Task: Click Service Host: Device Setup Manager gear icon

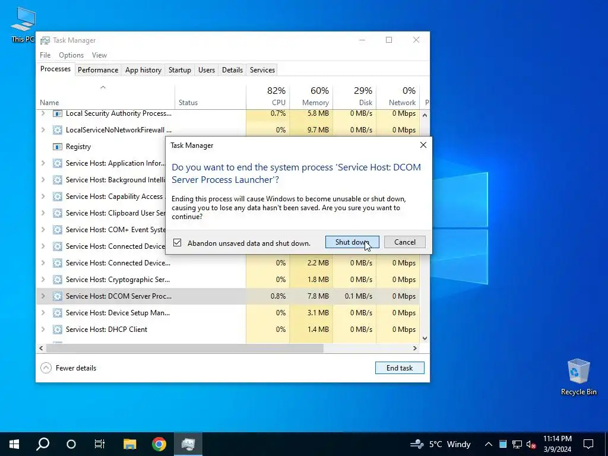Action: coord(58,313)
